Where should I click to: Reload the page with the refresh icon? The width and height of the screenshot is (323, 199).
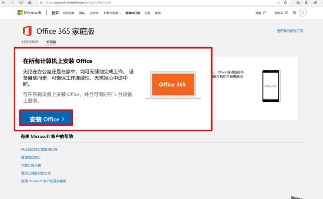(x=21, y=2)
